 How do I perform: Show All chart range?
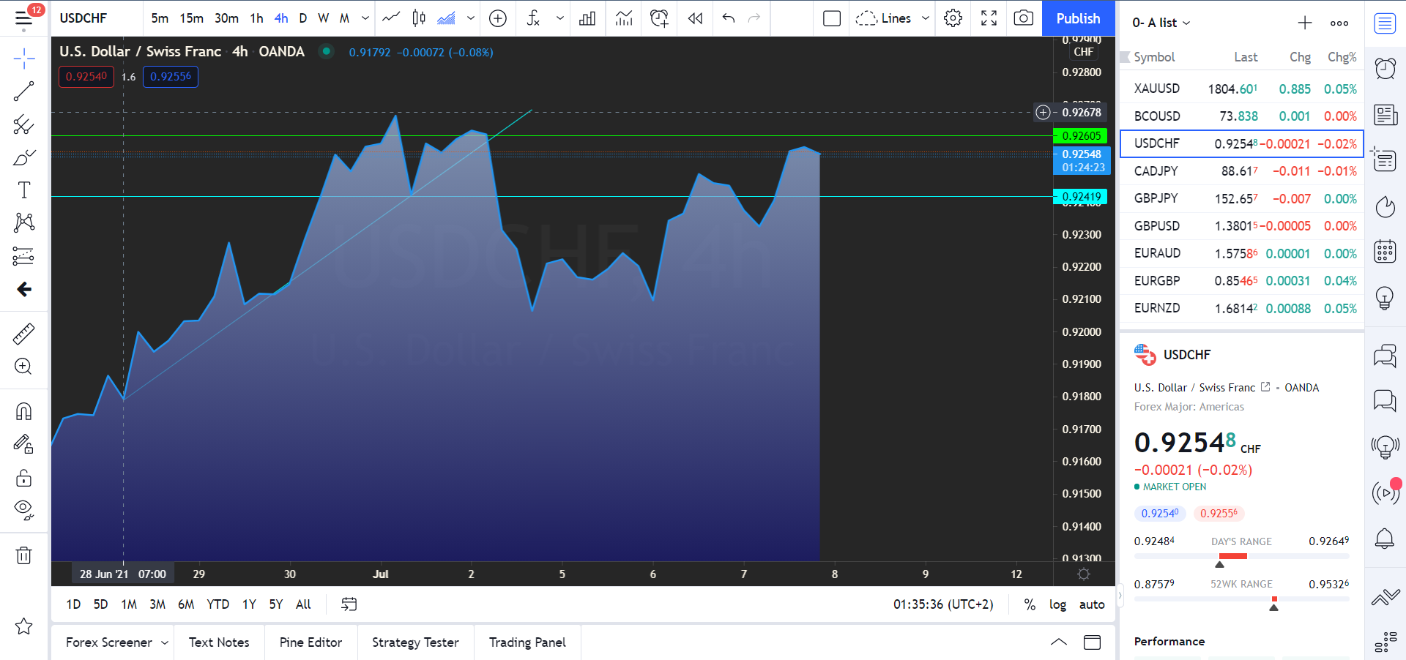click(303, 604)
